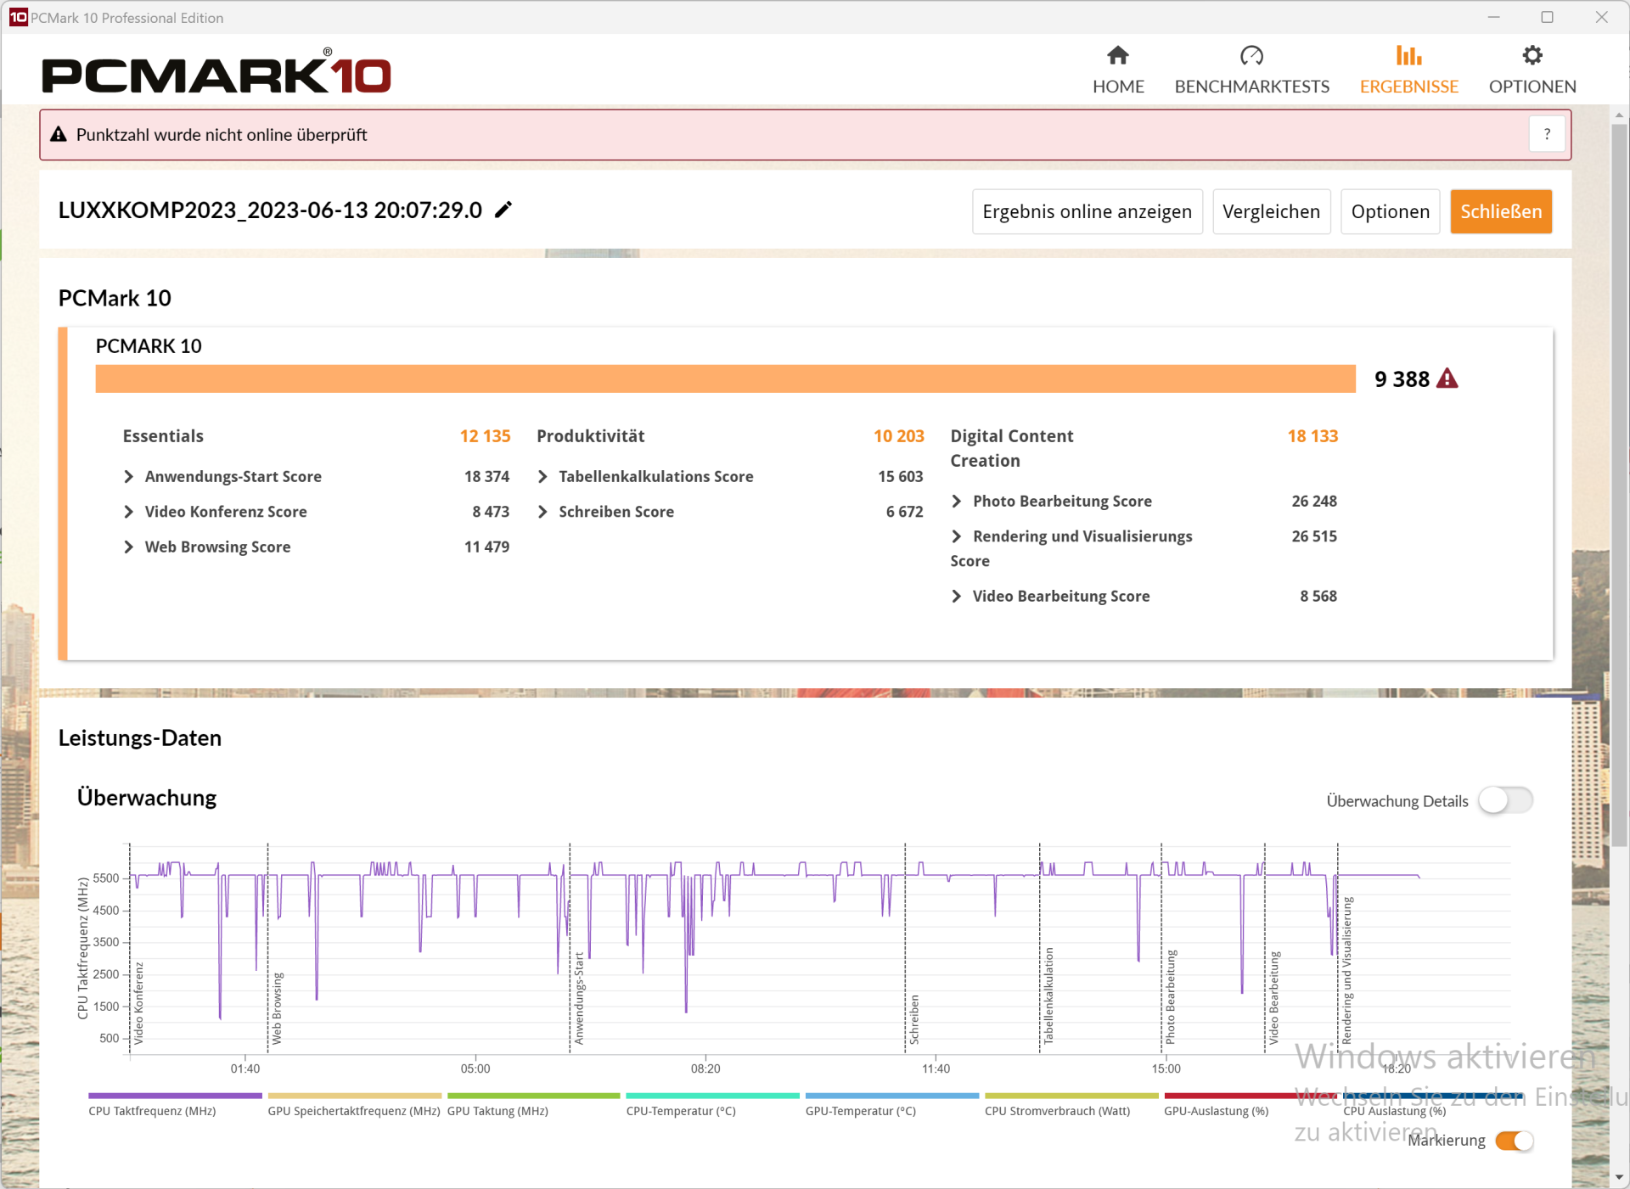Screen dimensions: 1630x1189
Task: Open Optionen via the gear icon
Action: [1532, 55]
